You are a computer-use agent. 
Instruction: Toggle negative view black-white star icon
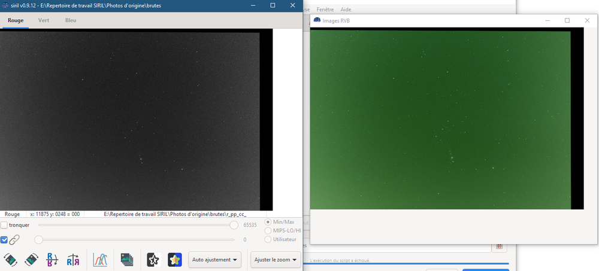153,260
